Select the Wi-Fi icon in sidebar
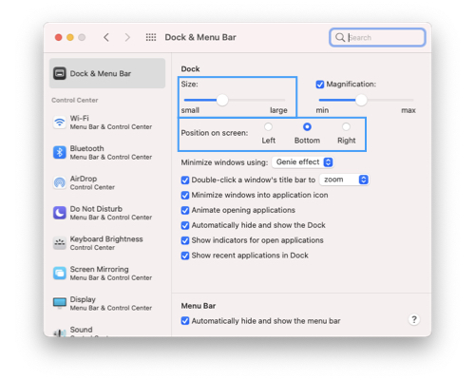The height and width of the screenshot is (380, 475). point(60,123)
